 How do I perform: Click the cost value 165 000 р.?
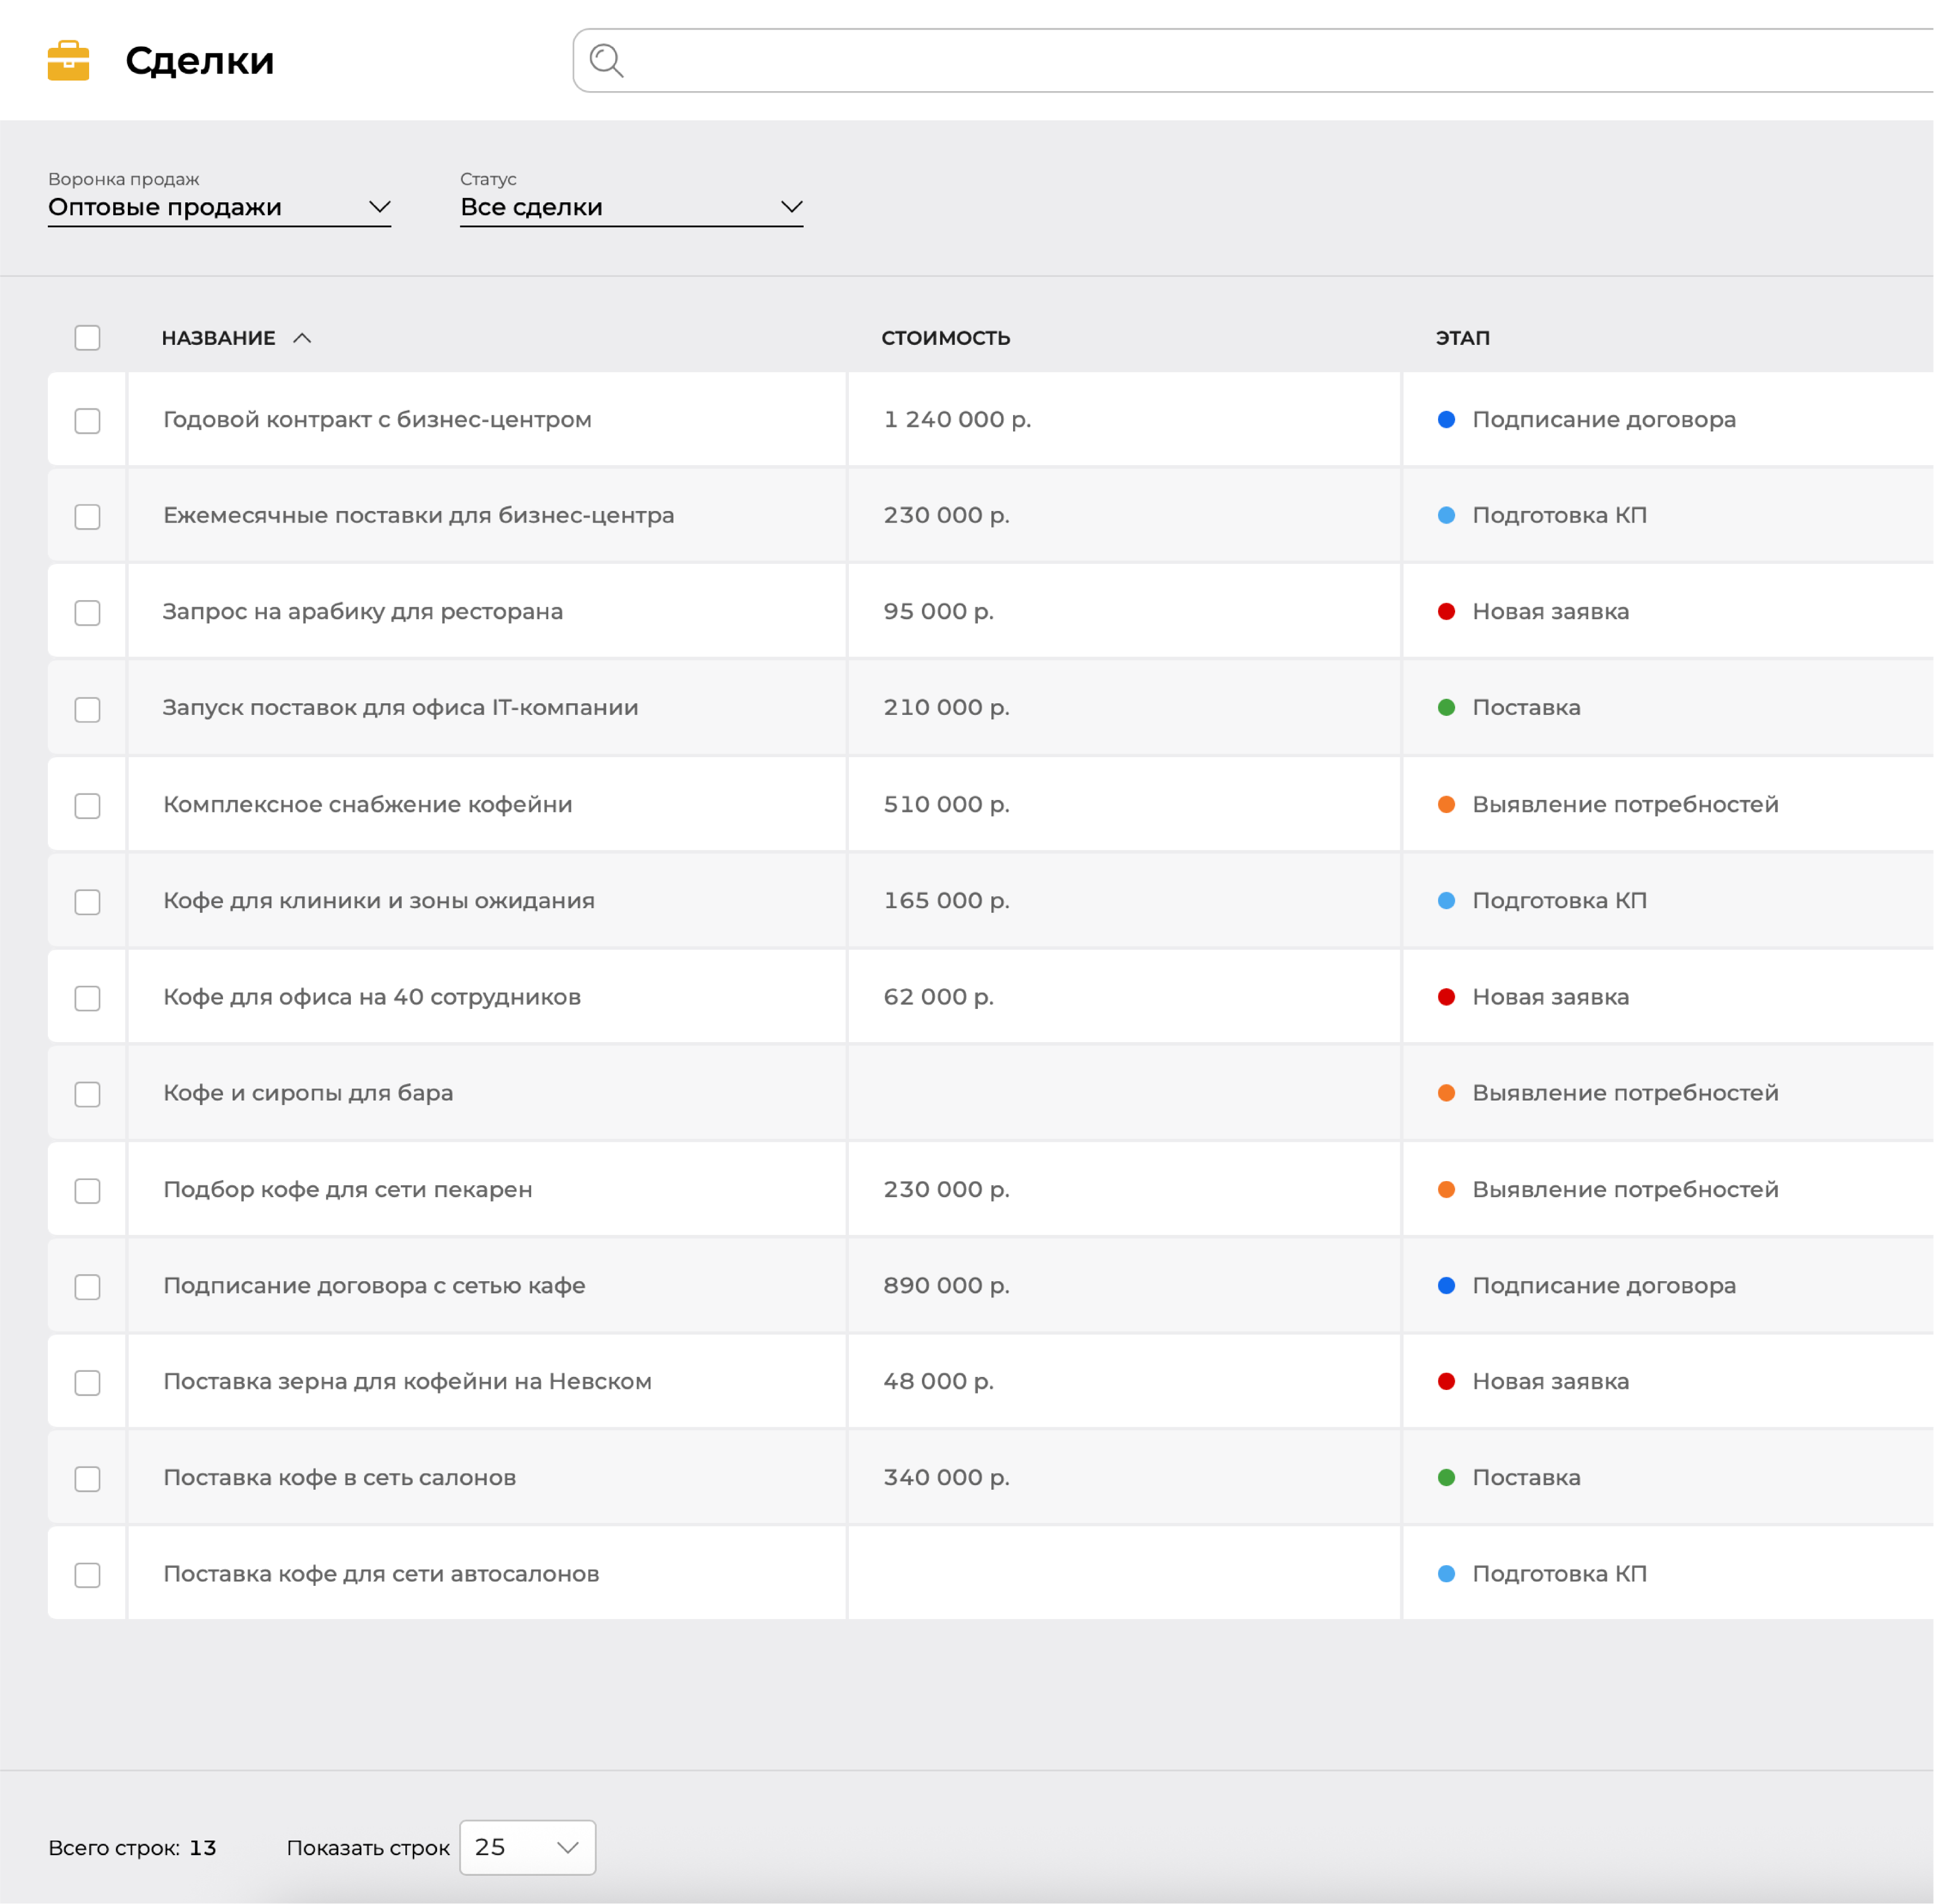point(946,900)
